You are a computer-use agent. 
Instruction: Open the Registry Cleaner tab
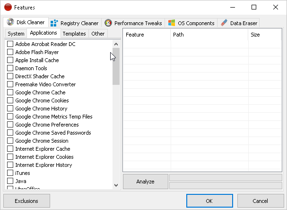tap(75, 23)
